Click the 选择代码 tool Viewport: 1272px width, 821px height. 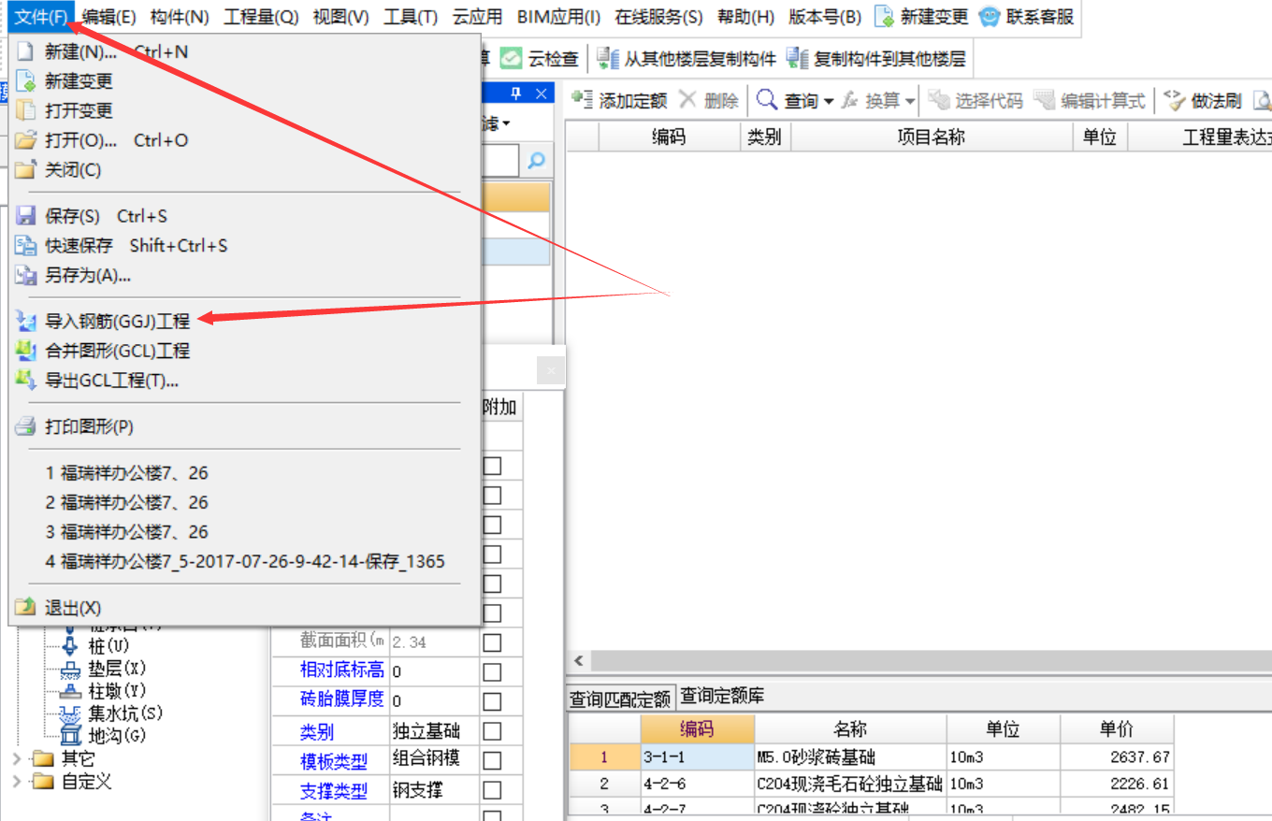click(x=975, y=101)
